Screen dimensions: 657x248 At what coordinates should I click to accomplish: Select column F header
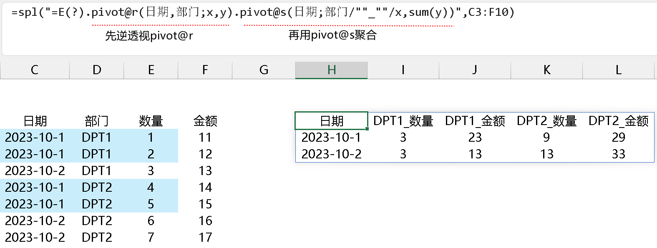[205, 70]
